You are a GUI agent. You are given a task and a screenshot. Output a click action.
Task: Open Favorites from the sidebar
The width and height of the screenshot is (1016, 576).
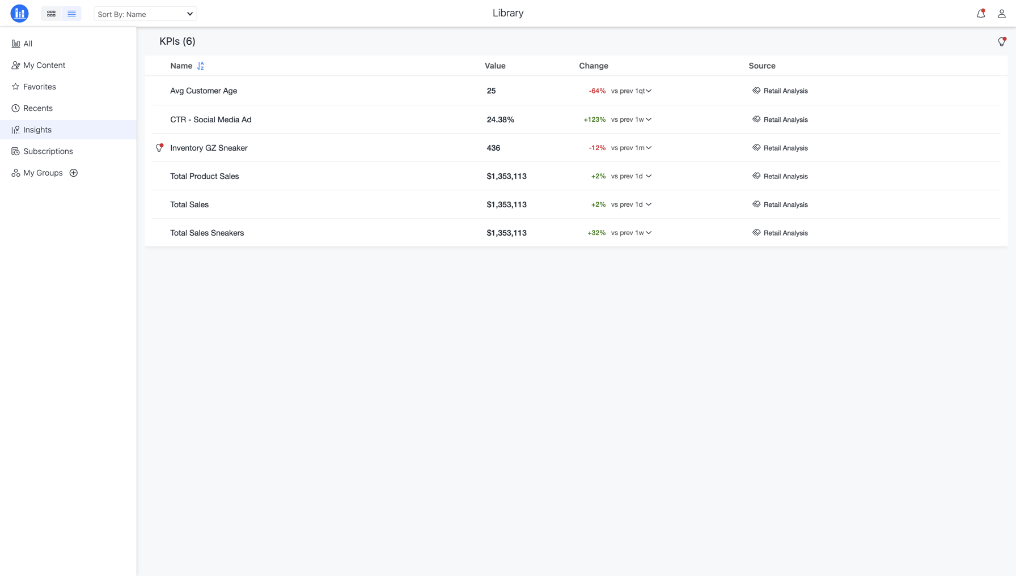tap(40, 87)
